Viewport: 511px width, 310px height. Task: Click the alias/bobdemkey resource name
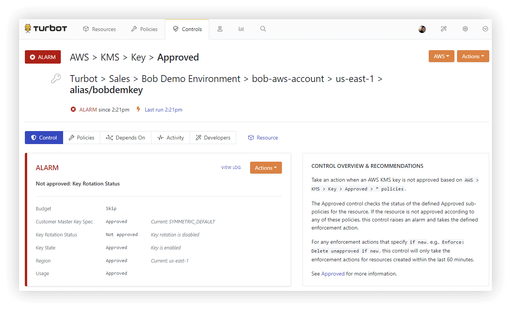click(106, 90)
